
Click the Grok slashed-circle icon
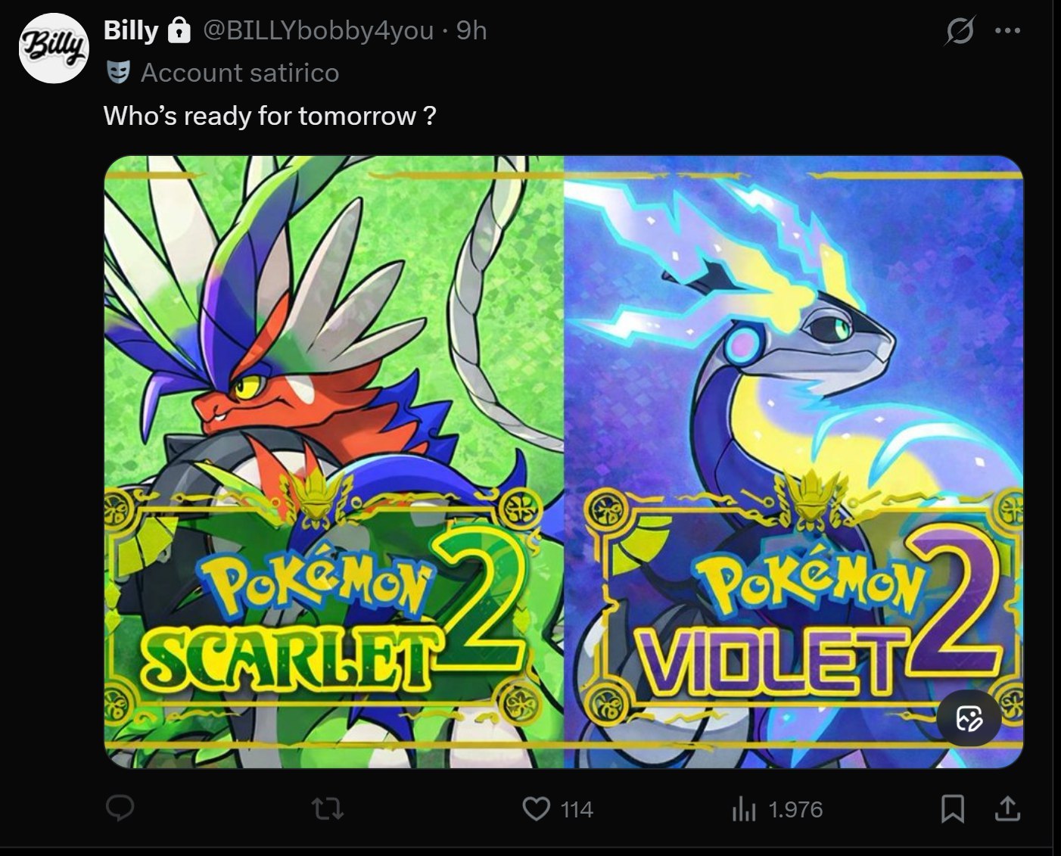pos(960,31)
